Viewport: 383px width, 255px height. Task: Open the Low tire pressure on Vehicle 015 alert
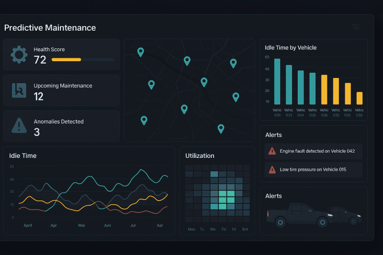[314, 169]
